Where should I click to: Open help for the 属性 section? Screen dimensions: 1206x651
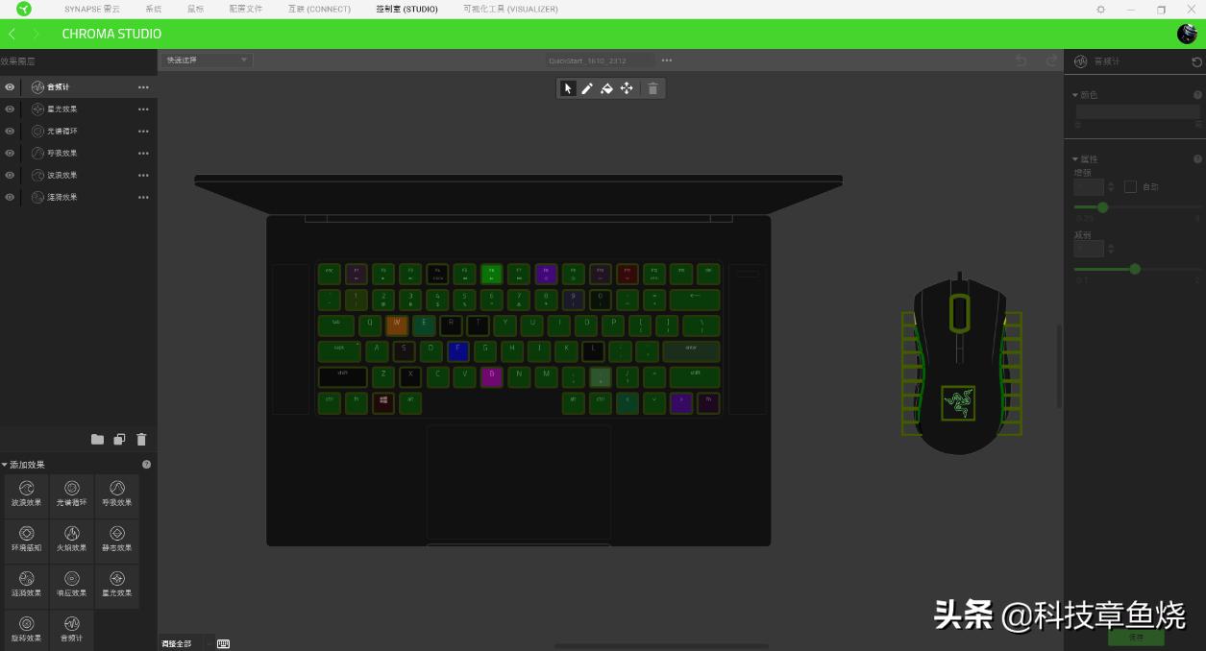1197,158
